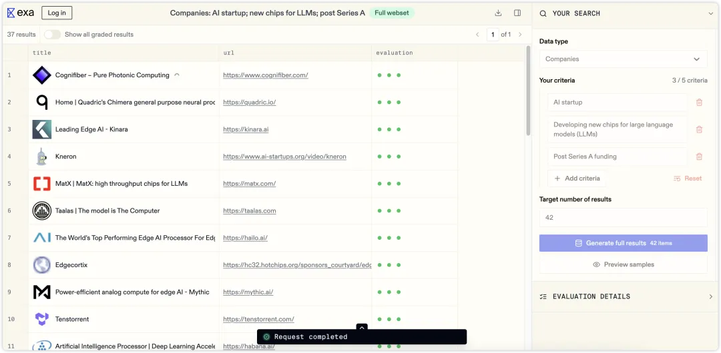Image resolution: width=721 pixels, height=353 pixels.
Task: Click the Taalas round logo
Action: pos(42,210)
